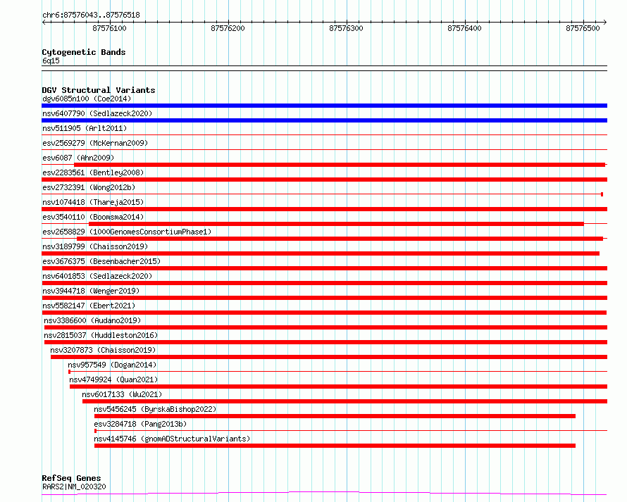The height and width of the screenshot is (502, 627).
Task: Click the Cytogenetic Bands track title
Action: tap(84, 52)
